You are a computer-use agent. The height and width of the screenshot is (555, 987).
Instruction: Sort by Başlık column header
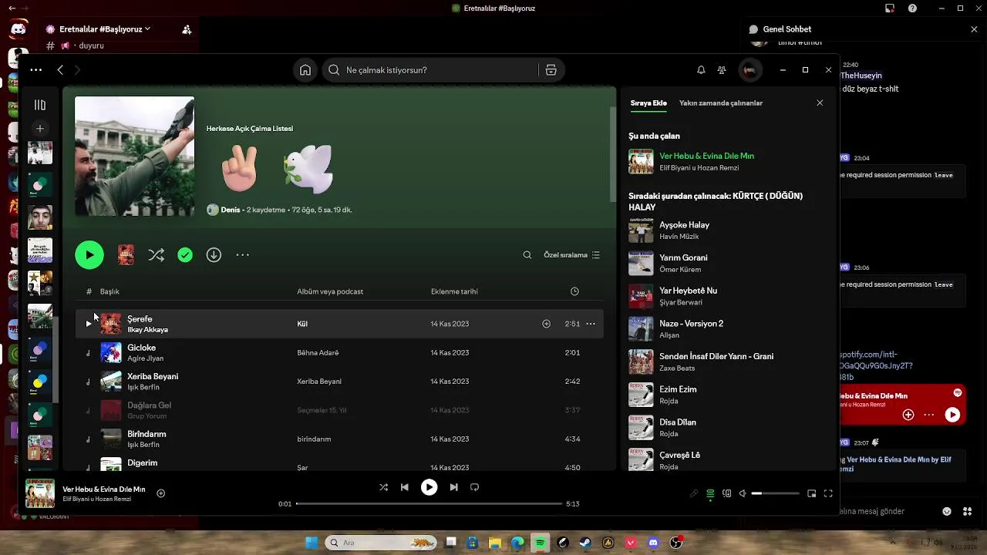109,291
